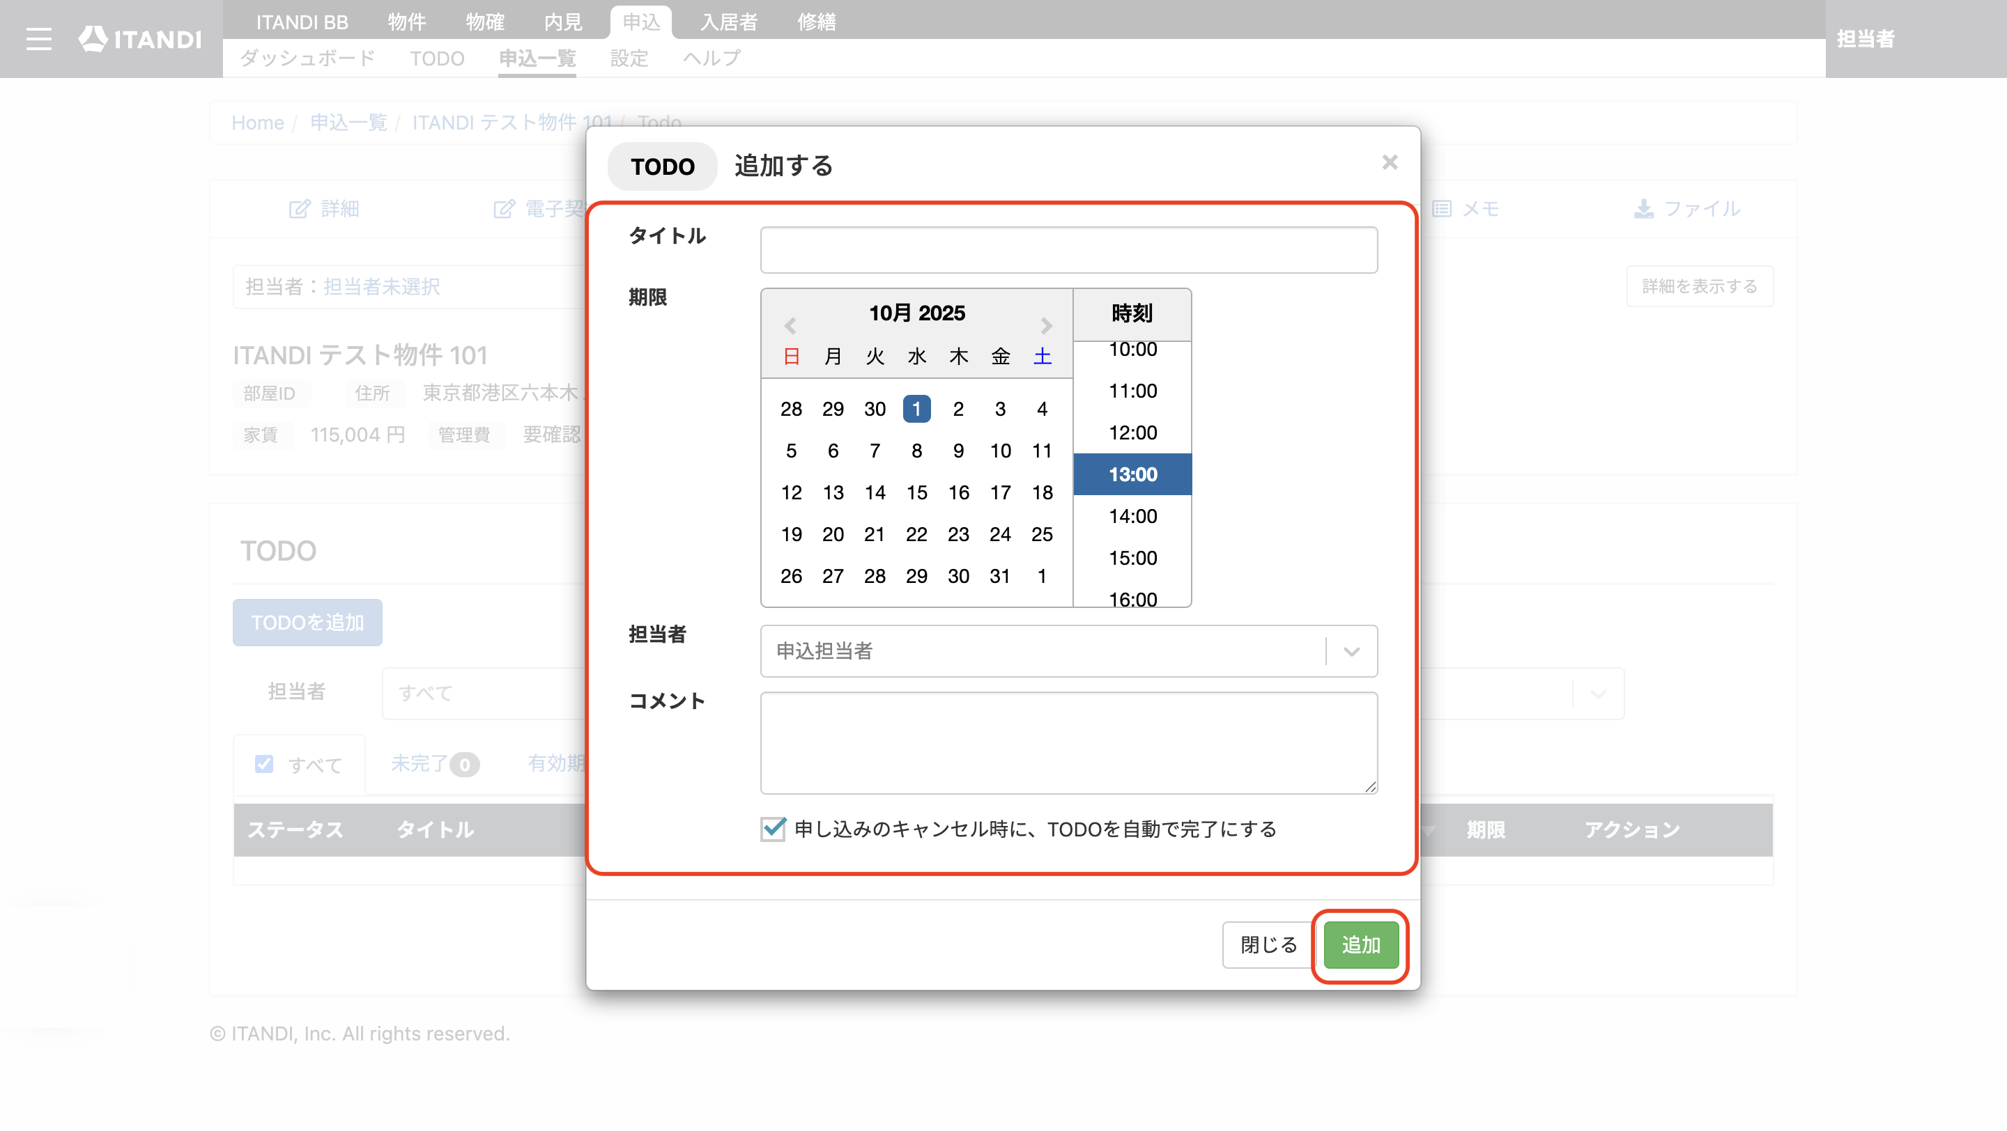Select 11:00 in the time list
Image resolution: width=2007 pixels, height=1131 pixels.
[x=1132, y=391]
